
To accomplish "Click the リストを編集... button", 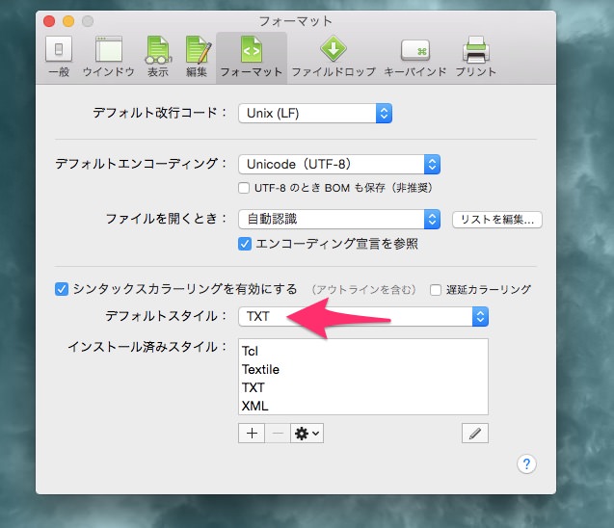I will (x=497, y=220).
